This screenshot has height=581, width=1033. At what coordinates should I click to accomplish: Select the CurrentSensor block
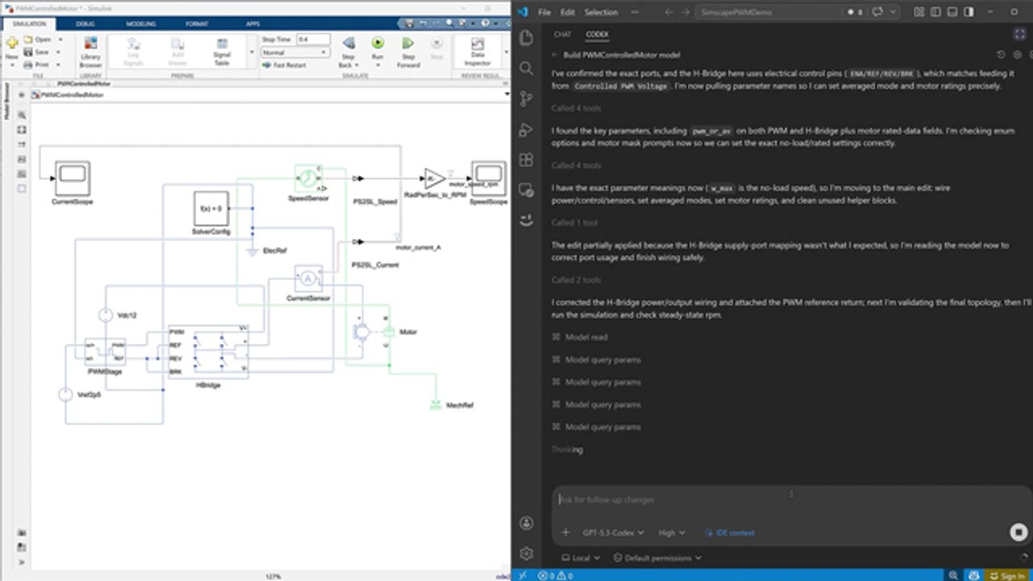[x=307, y=278]
